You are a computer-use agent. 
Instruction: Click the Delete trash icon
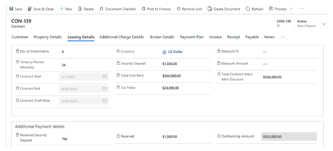(x=80, y=9)
